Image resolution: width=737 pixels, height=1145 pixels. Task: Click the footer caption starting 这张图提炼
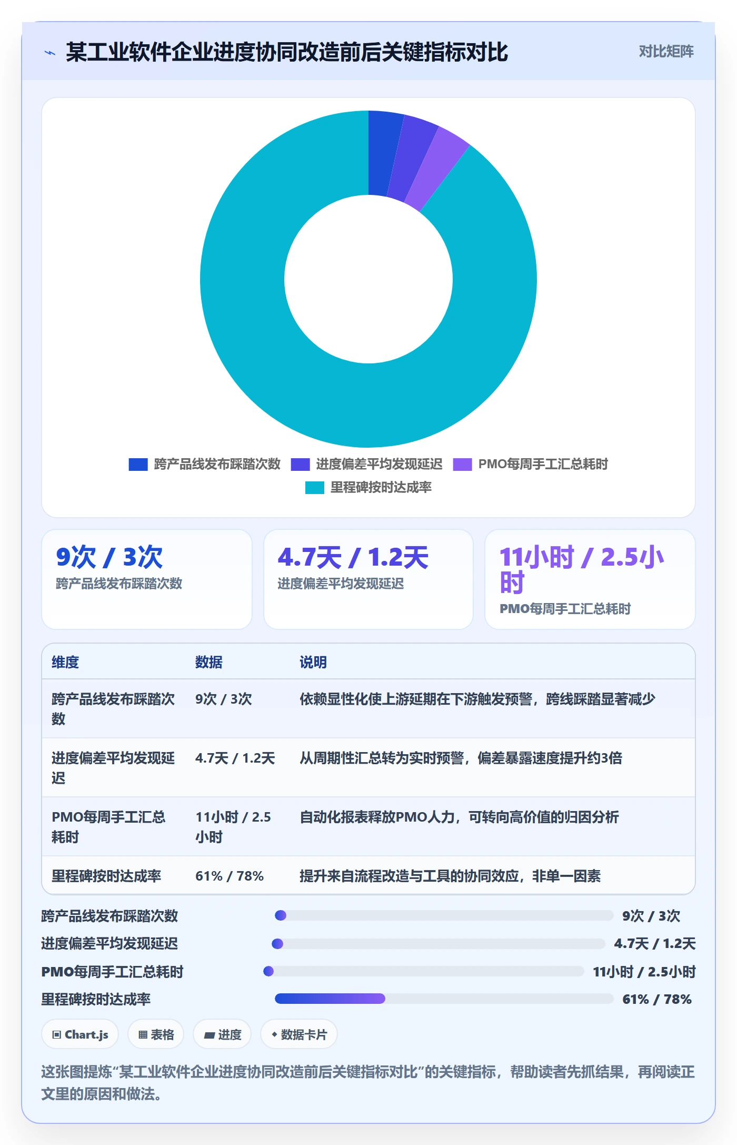tap(368, 1083)
